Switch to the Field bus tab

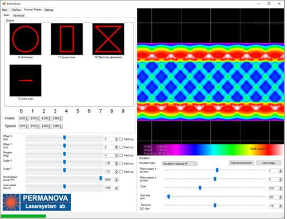tap(16, 10)
